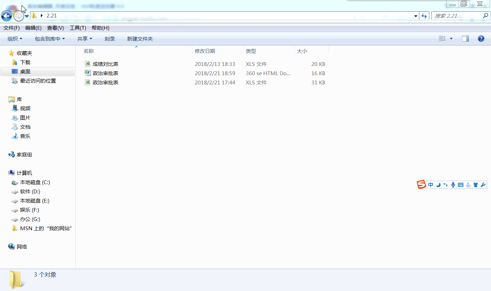
Task: Open the 编辑(E) menu
Action: (33, 28)
